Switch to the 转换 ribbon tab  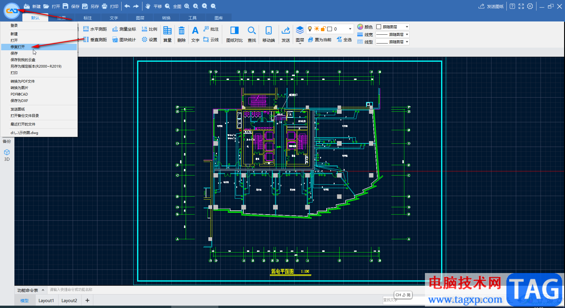(166, 18)
